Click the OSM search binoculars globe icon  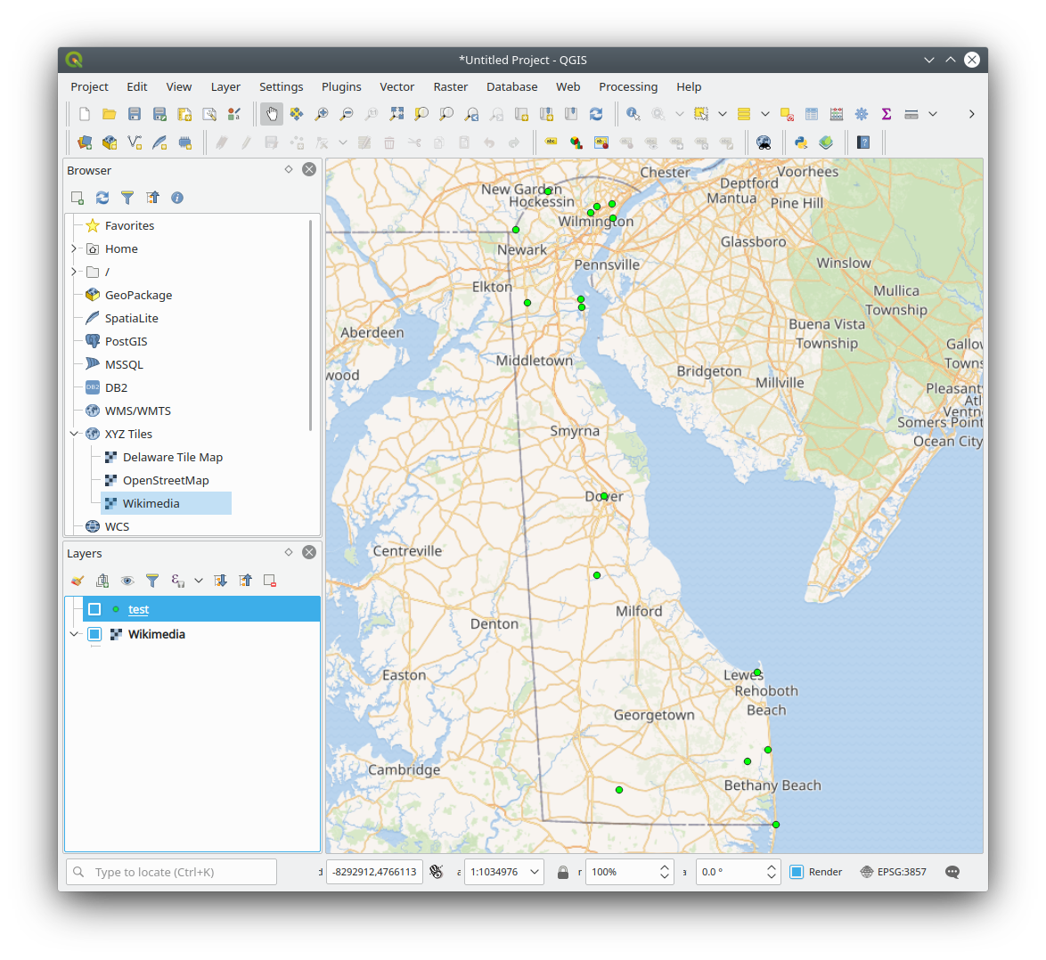coord(764,142)
